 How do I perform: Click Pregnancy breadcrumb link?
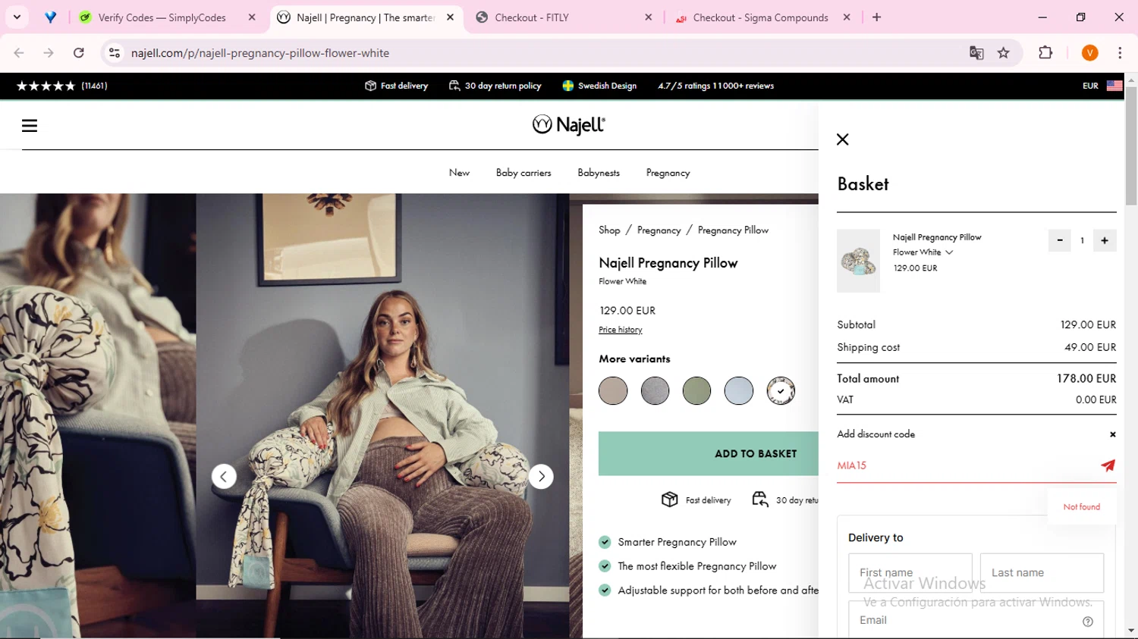[x=659, y=230]
